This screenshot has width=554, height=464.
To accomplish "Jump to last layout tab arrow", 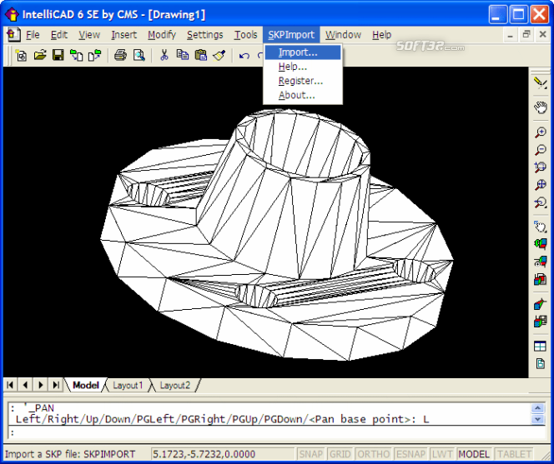I will [56, 385].
